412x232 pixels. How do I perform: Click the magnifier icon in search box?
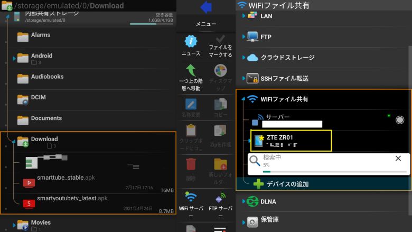tap(255, 161)
